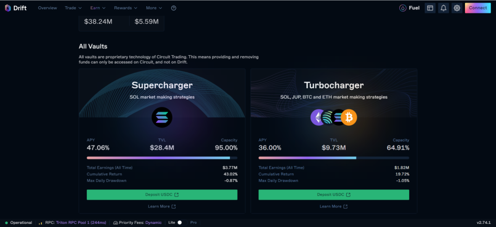Expand the Trade dropdown menu
Viewport: 496px width, 227px height.
pos(73,8)
